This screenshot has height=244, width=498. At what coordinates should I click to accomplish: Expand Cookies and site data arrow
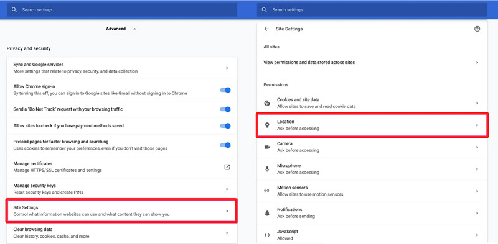[x=477, y=103]
